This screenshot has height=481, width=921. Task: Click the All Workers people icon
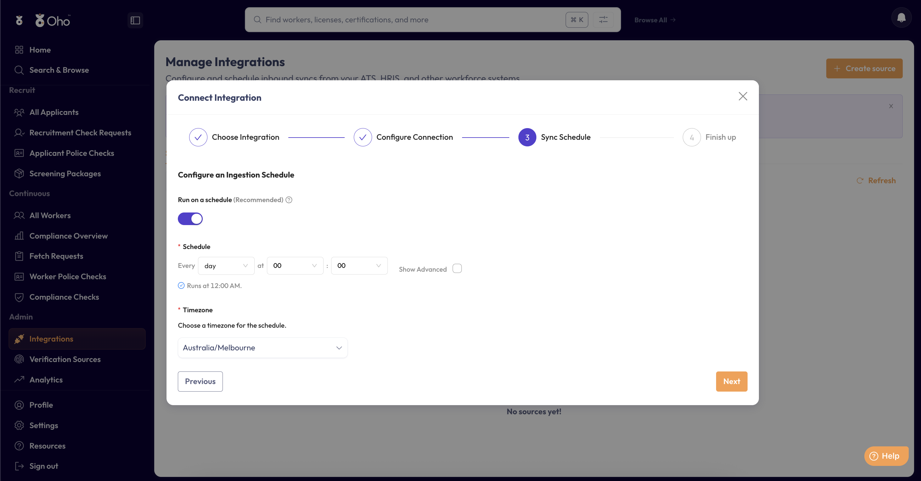[x=19, y=215]
